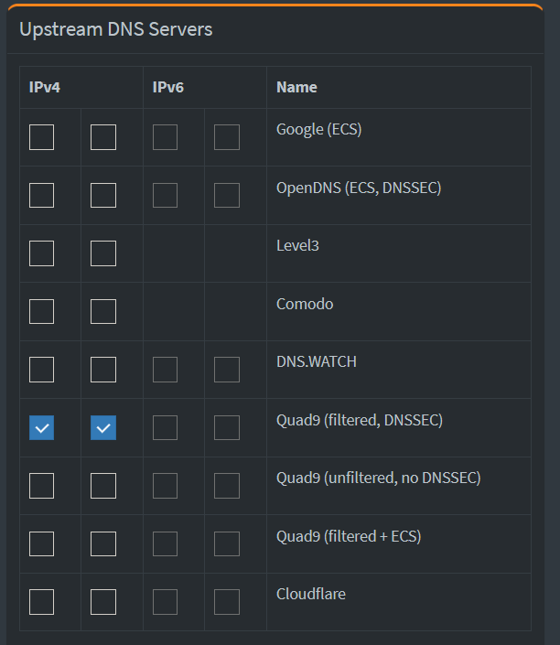Enable Level3 secondary IPv4 checkbox
The image size is (560, 645).
click(103, 253)
